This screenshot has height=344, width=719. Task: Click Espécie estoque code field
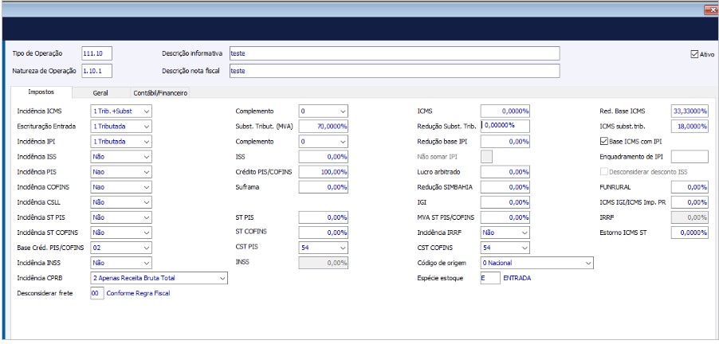[490, 278]
